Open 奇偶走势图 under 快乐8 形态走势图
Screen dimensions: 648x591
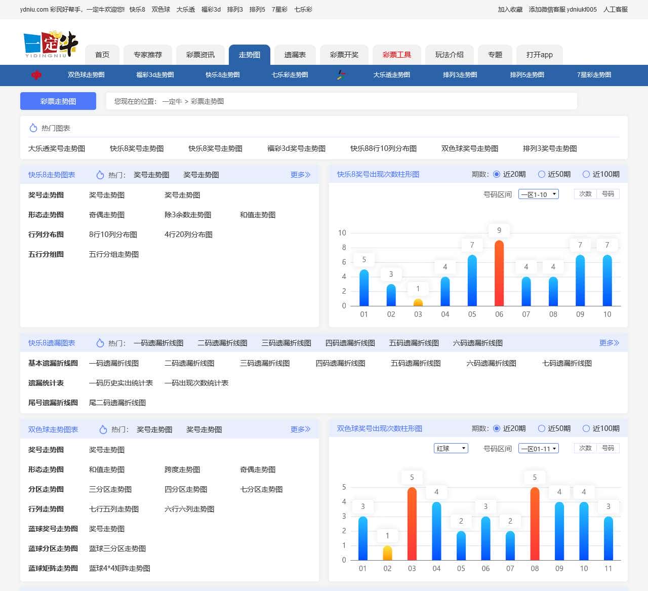click(x=107, y=215)
